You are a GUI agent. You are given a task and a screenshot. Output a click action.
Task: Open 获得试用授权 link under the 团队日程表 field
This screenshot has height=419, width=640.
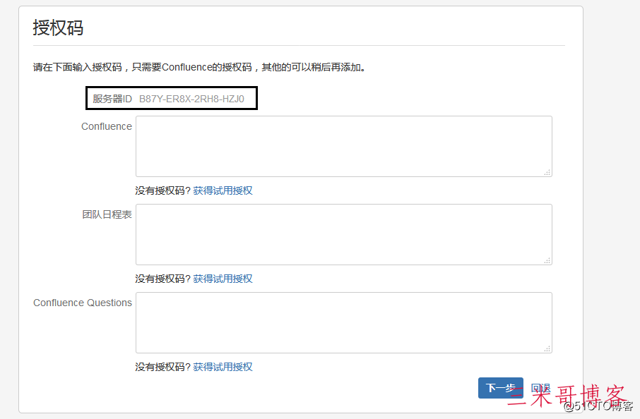coord(223,279)
